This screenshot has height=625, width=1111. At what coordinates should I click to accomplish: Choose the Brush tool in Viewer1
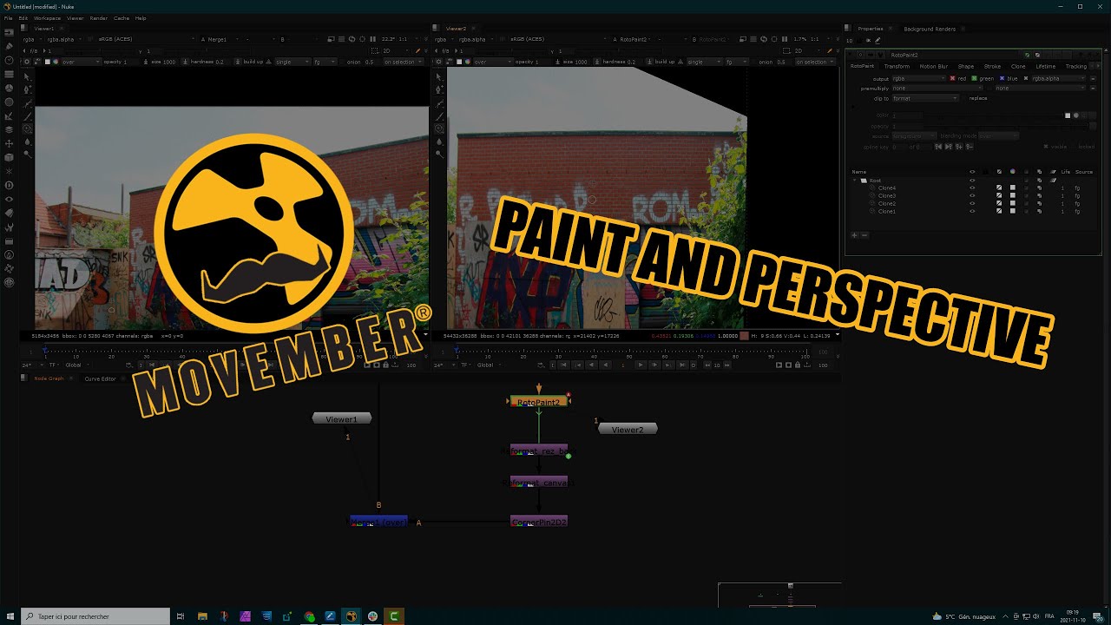click(27, 117)
